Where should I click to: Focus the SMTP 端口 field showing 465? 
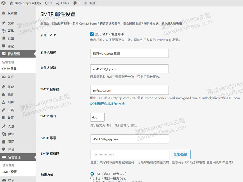click(x=97, y=117)
